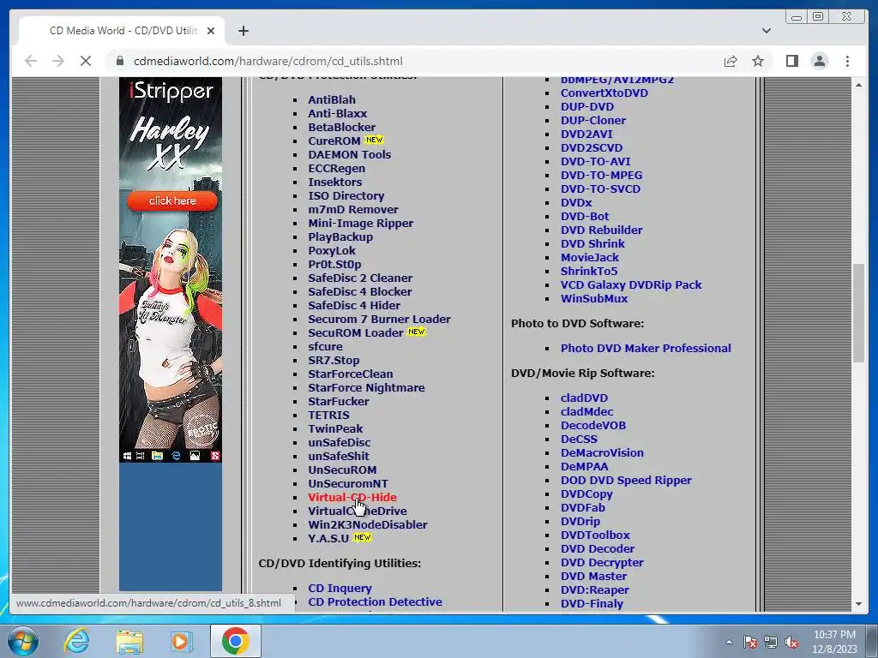The image size is (878, 658).
Task: Open the Photo DVD Maker Professional link
Action: coord(646,348)
